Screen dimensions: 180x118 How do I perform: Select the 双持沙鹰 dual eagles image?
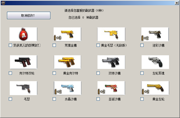pos(111,62)
